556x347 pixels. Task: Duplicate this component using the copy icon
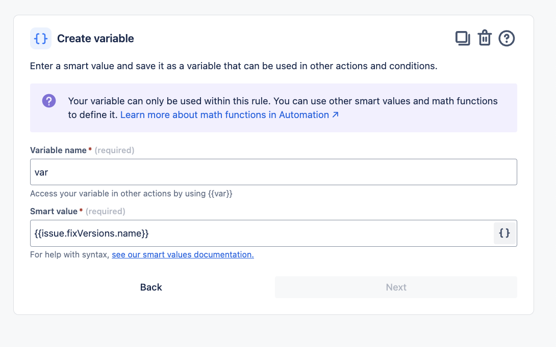point(463,39)
